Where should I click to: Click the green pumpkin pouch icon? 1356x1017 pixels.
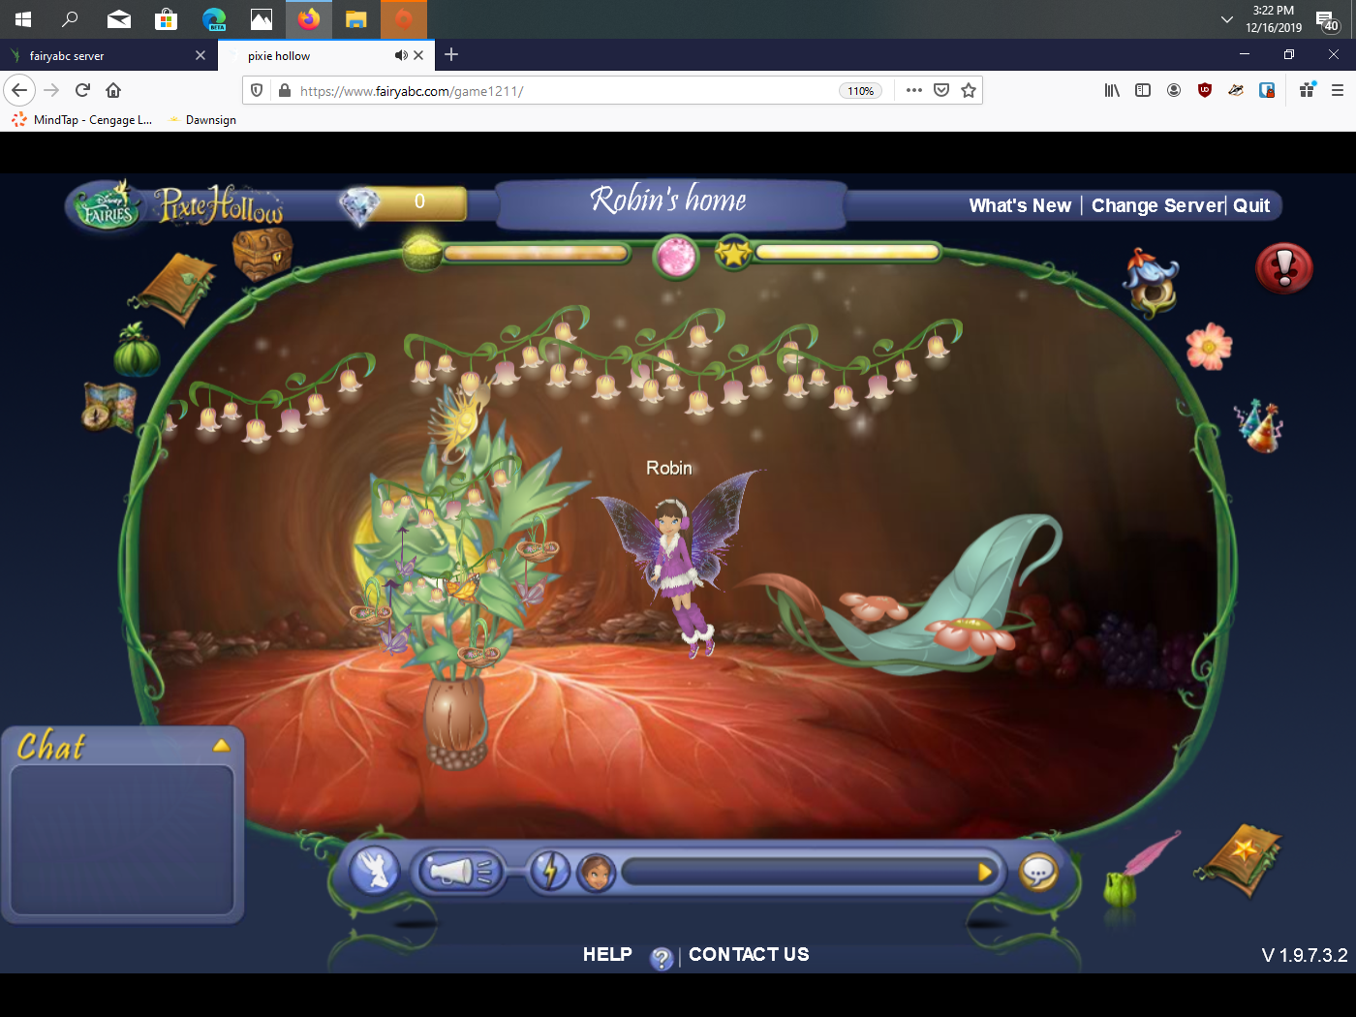click(137, 351)
